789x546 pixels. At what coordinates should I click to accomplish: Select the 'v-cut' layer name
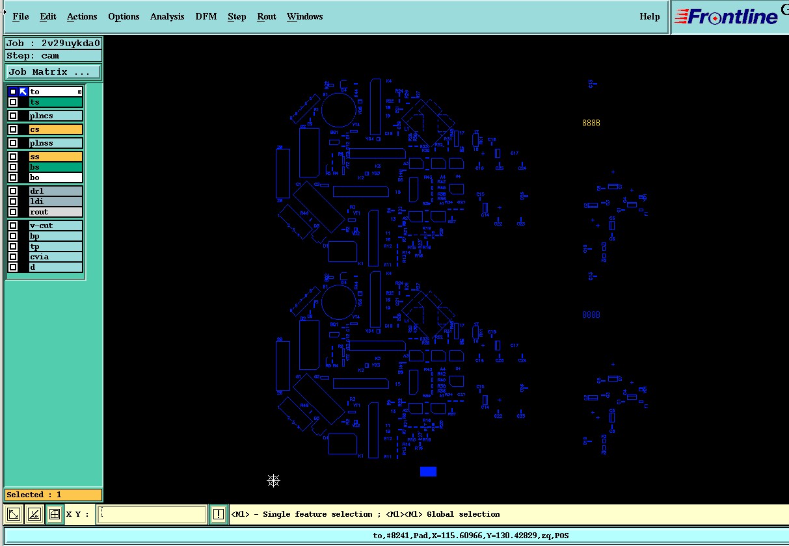[x=56, y=226]
